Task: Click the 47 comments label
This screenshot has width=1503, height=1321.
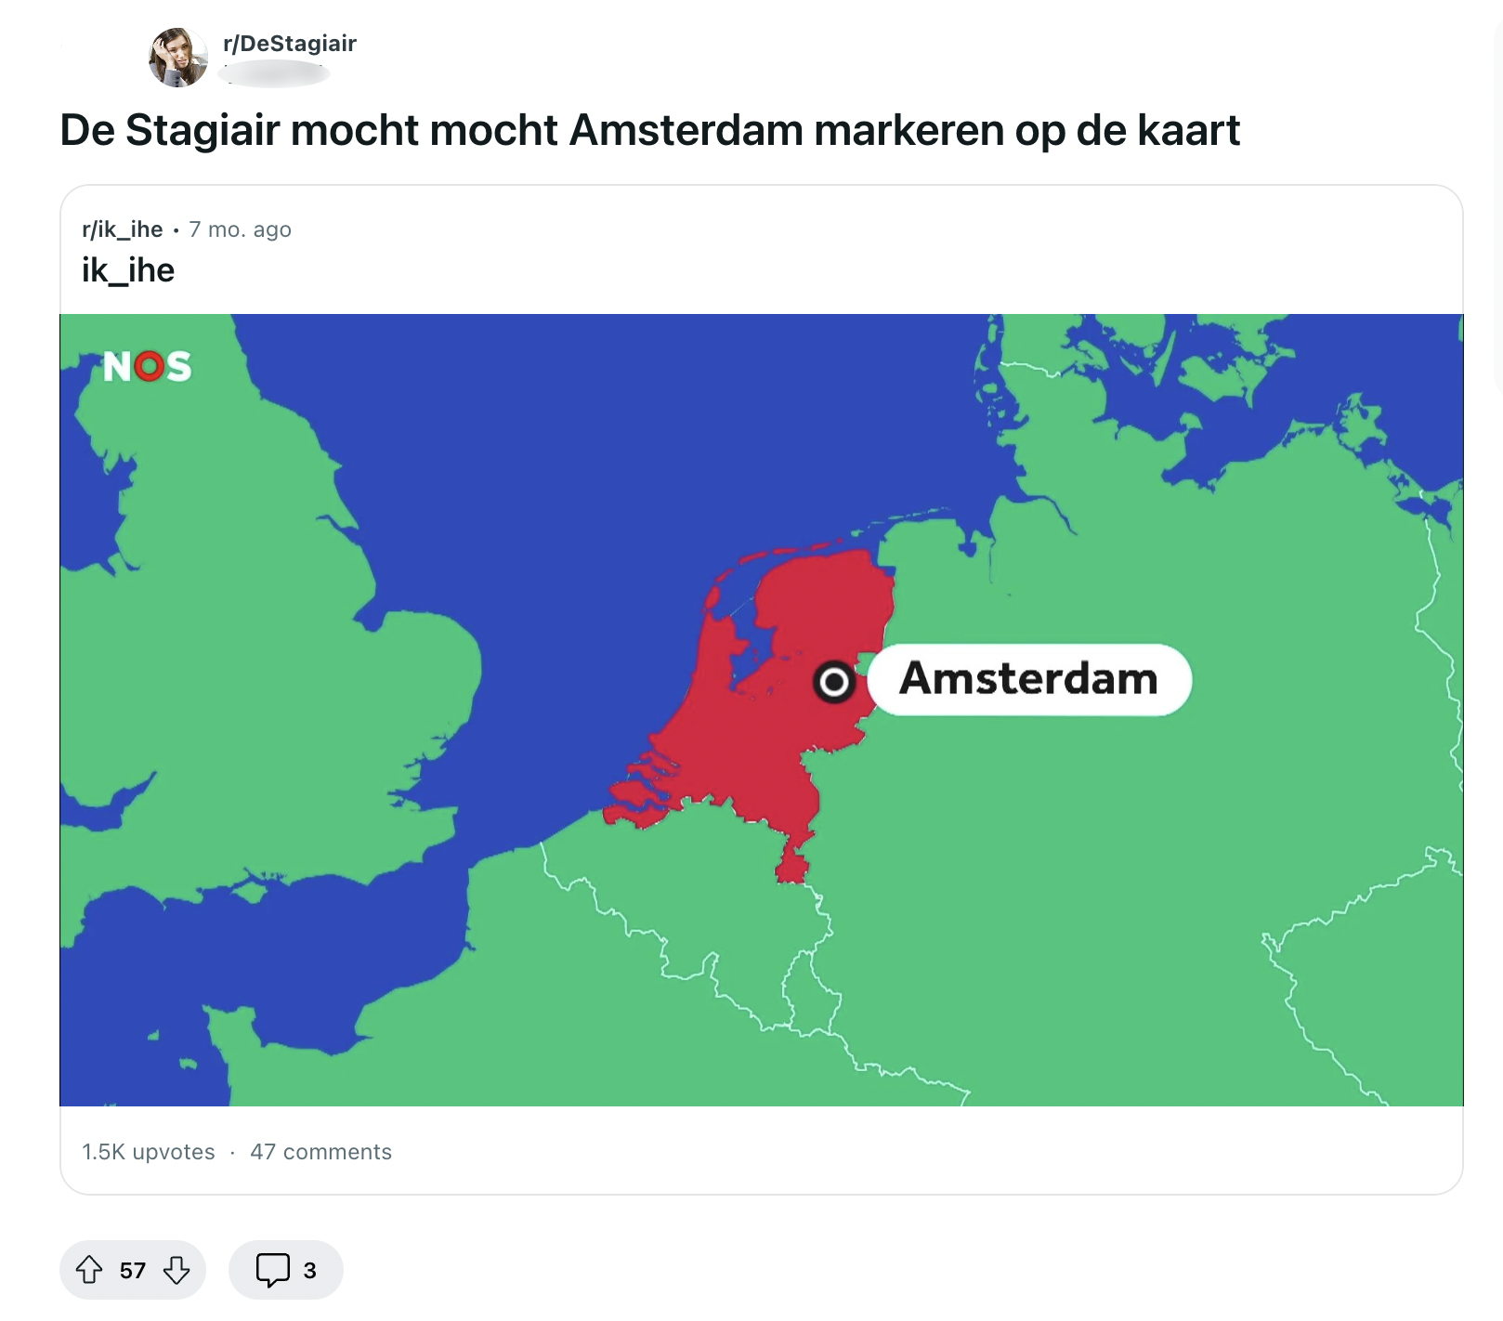Action: (x=320, y=1152)
